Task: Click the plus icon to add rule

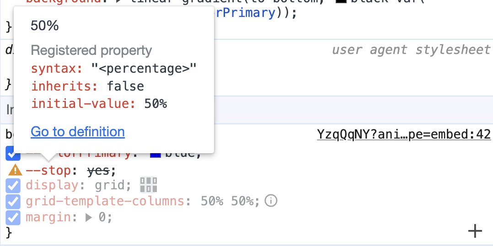Action: (475, 231)
